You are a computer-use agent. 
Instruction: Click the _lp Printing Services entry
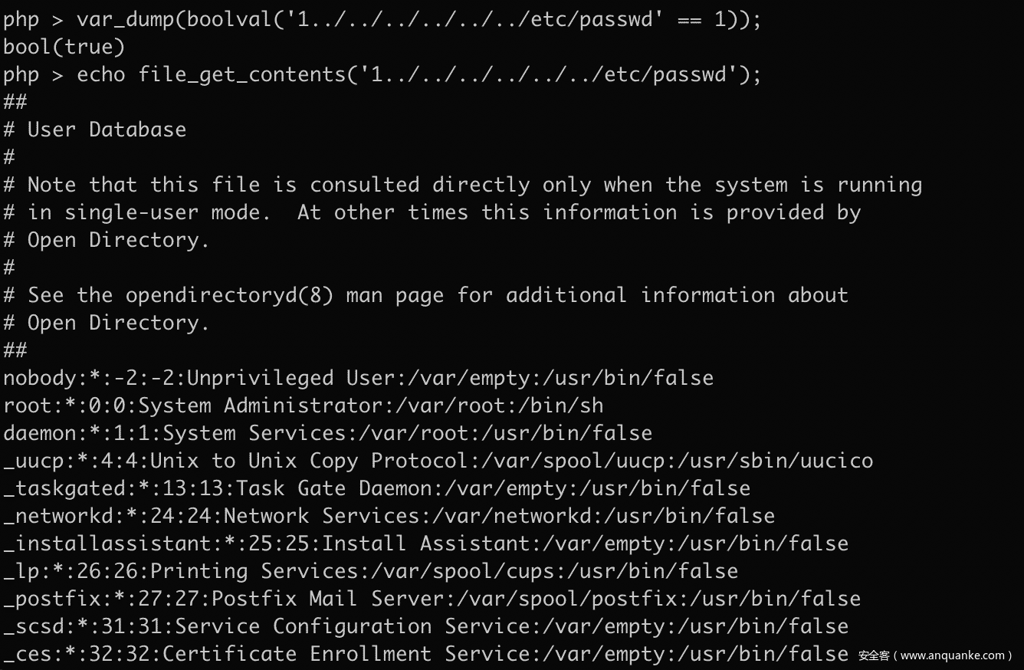coord(370,571)
